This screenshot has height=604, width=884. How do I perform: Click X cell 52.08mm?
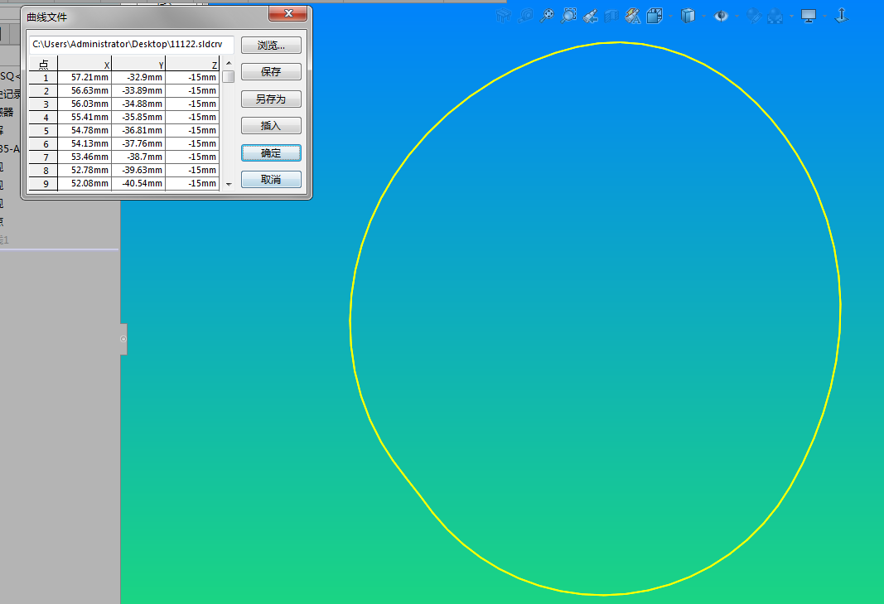coord(85,183)
